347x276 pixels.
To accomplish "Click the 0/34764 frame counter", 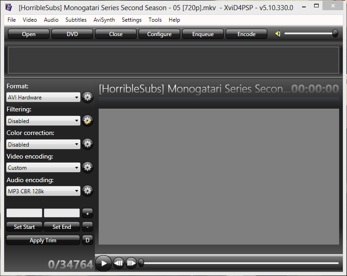I will (x=70, y=264).
